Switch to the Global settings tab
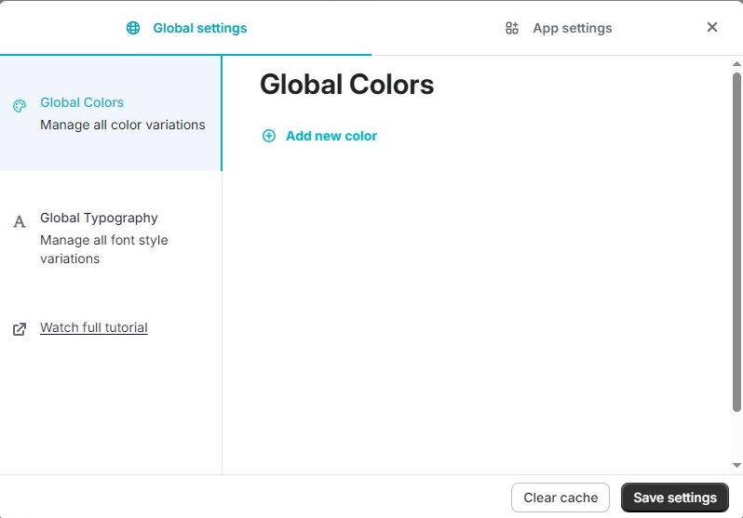Image resolution: width=743 pixels, height=518 pixels. click(x=199, y=28)
